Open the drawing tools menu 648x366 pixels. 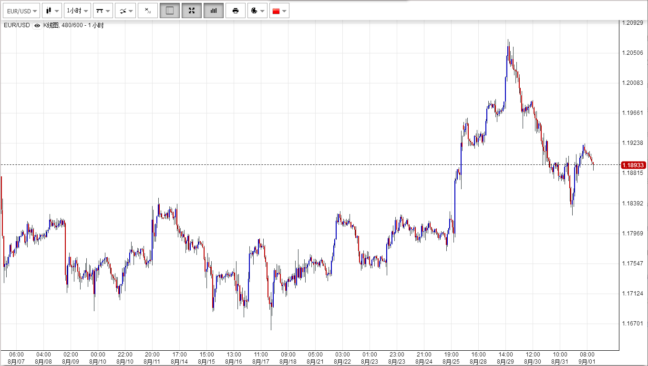tap(103, 10)
